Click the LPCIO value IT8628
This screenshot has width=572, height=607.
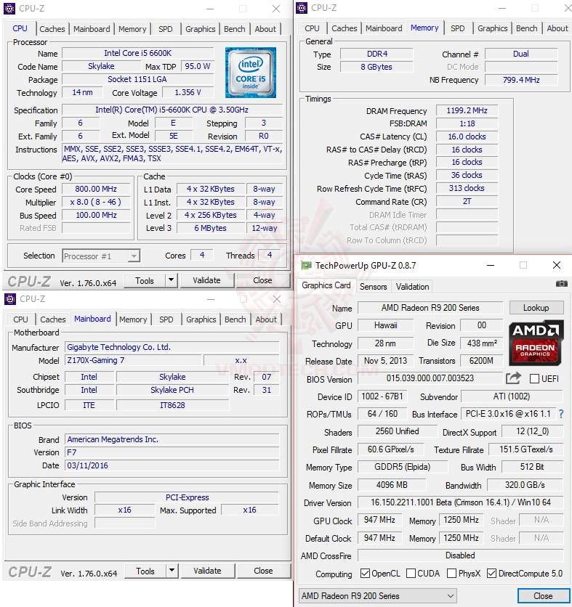pos(172,405)
